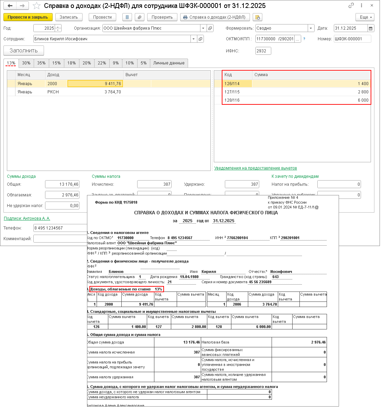Click the Месяц column header
The width and height of the screenshot is (383, 409).
[x=30, y=75]
